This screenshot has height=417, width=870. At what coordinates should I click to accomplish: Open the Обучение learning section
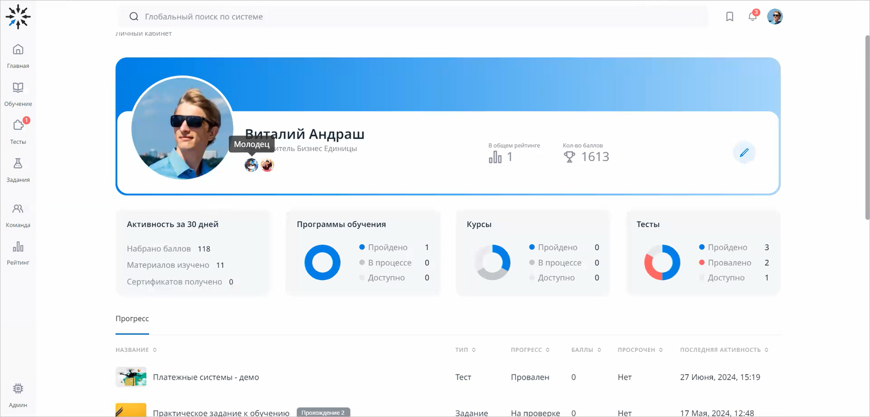(18, 94)
